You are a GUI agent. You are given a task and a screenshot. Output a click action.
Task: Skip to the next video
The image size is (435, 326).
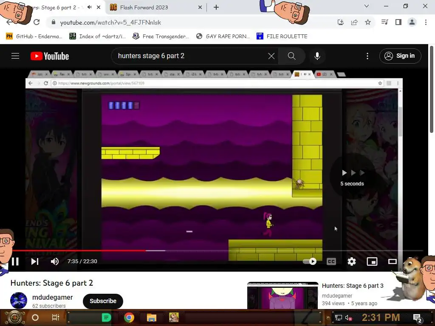pos(35,261)
